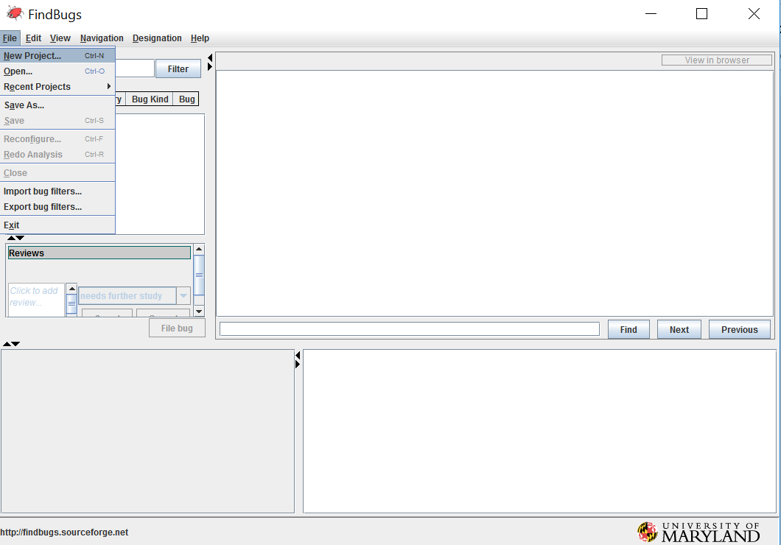Viewport: 781px width, 545px height.
Task: Open the Navigation menu
Action: coord(102,38)
